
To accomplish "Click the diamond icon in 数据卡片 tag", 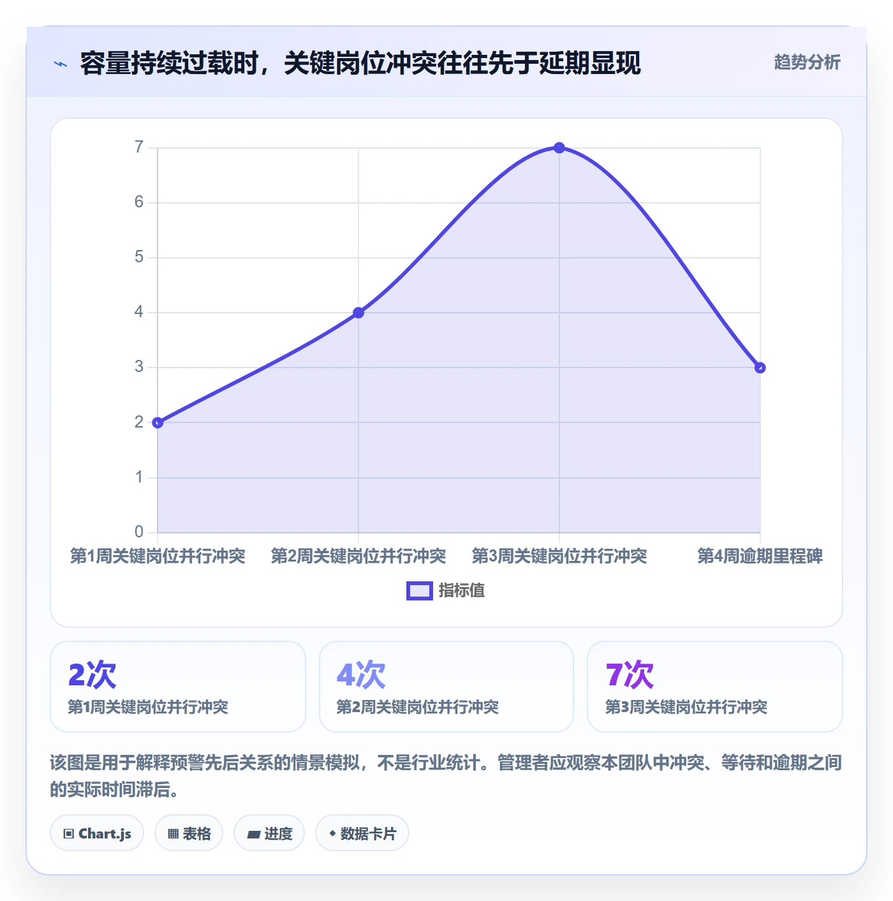I will point(332,833).
